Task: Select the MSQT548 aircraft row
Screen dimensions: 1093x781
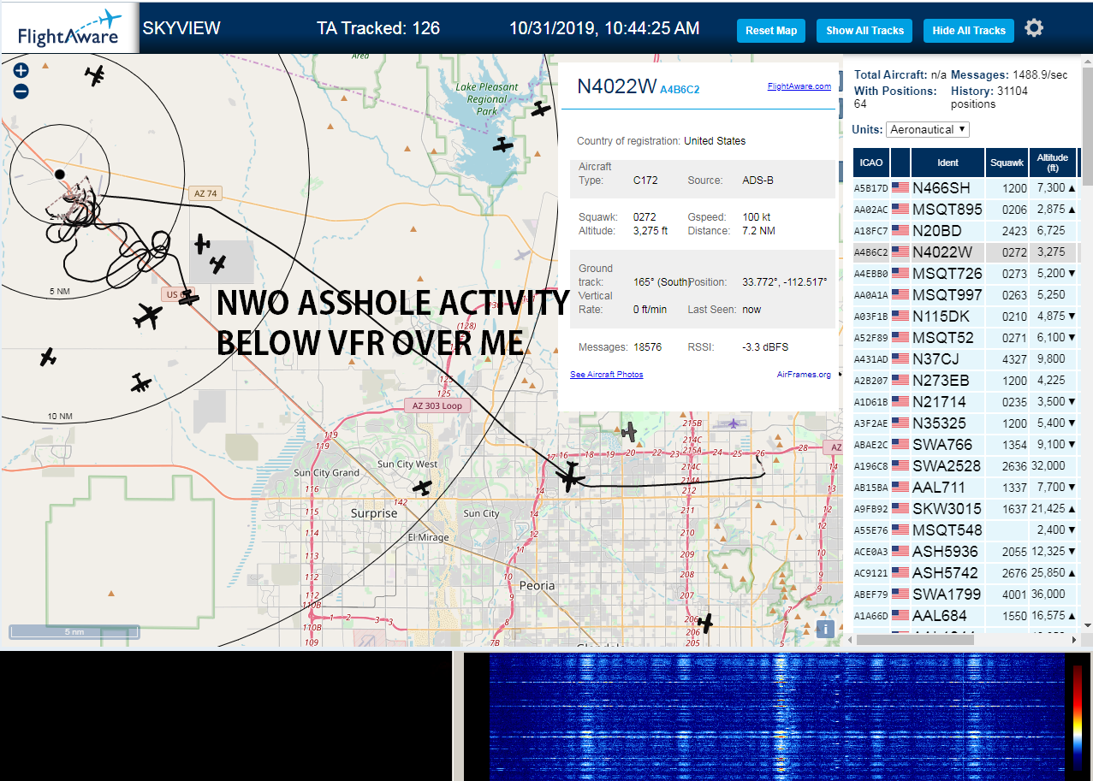Action: [965, 530]
